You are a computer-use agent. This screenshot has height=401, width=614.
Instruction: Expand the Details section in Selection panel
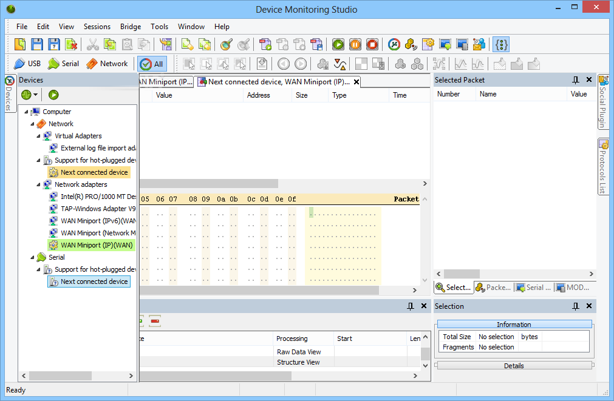[x=514, y=365]
